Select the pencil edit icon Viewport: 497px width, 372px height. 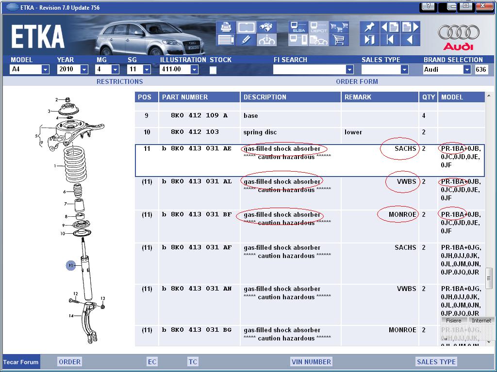point(246,40)
